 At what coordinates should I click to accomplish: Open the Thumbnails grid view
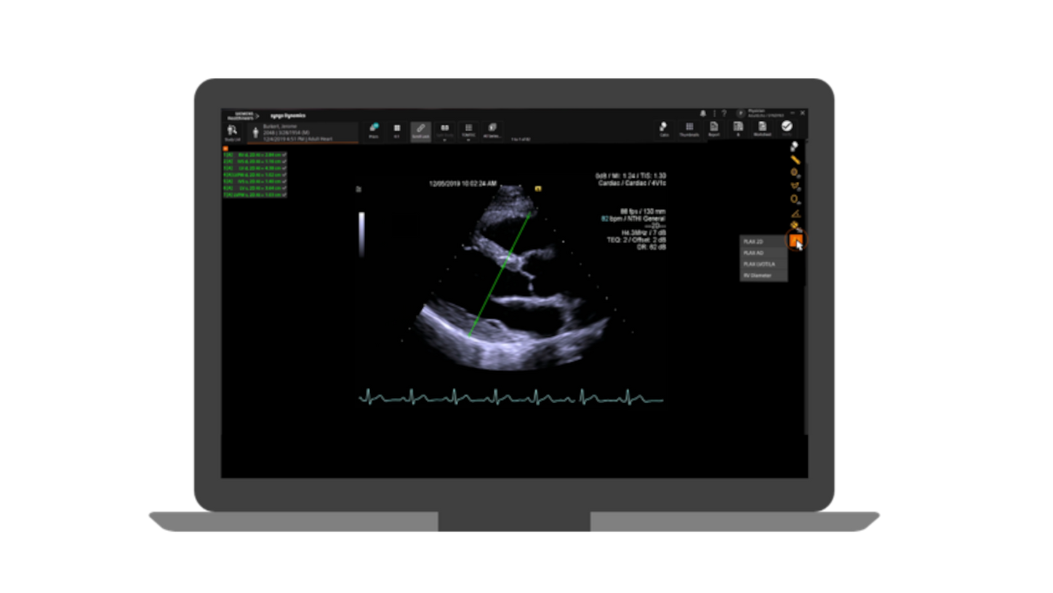click(689, 129)
